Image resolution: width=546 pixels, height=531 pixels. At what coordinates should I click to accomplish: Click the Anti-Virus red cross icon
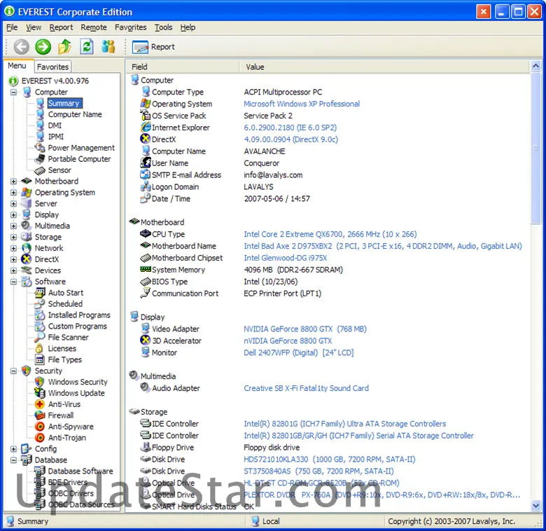(x=40, y=404)
